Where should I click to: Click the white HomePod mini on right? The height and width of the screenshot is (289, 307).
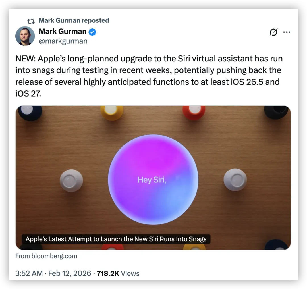(x=235, y=180)
